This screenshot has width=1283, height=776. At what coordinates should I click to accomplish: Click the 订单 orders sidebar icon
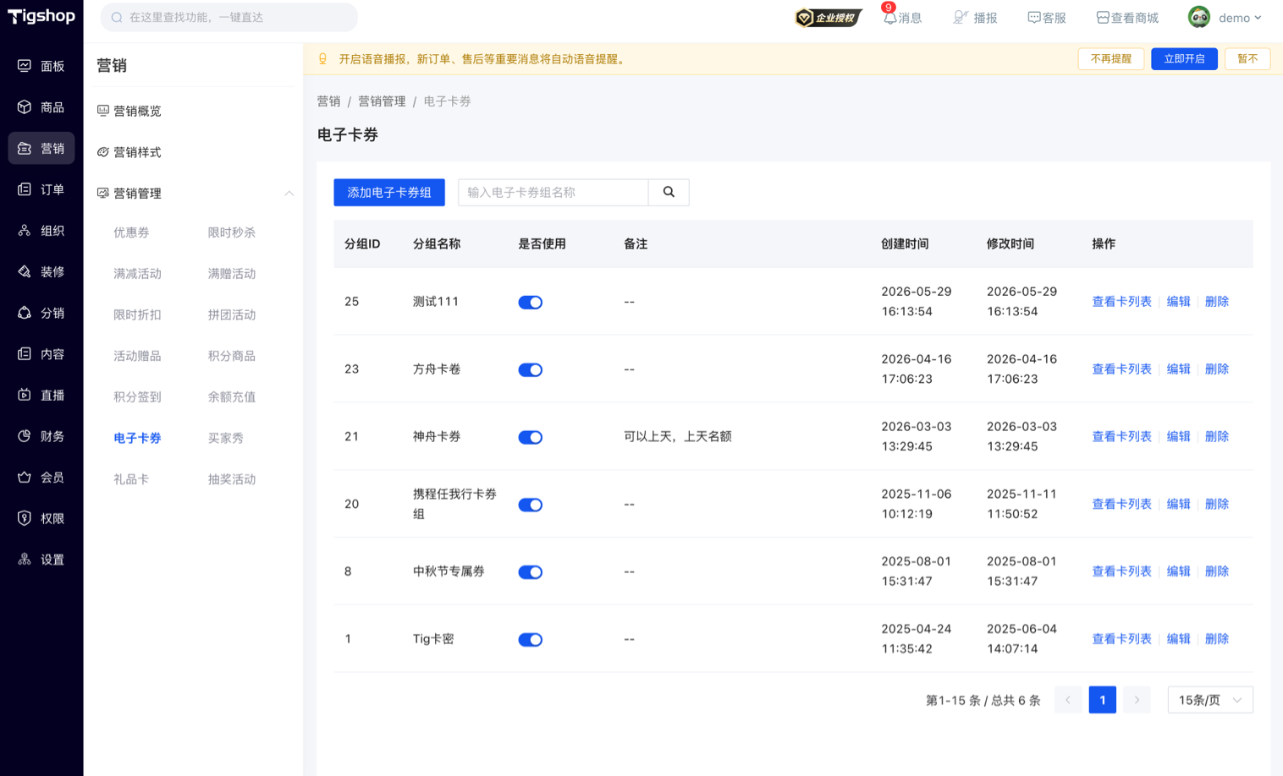pos(25,189)
